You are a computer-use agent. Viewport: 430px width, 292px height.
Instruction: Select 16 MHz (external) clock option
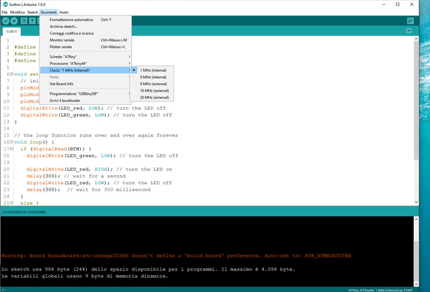click(152, 91)
